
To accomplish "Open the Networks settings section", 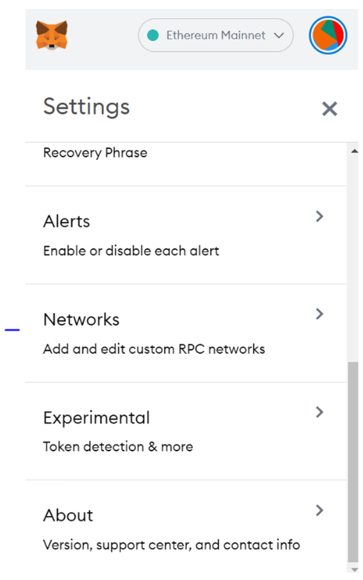I will (x=186, y=333).
